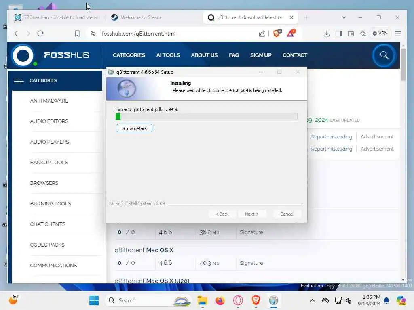Open BROWSERS category

(x=44, y=183)
